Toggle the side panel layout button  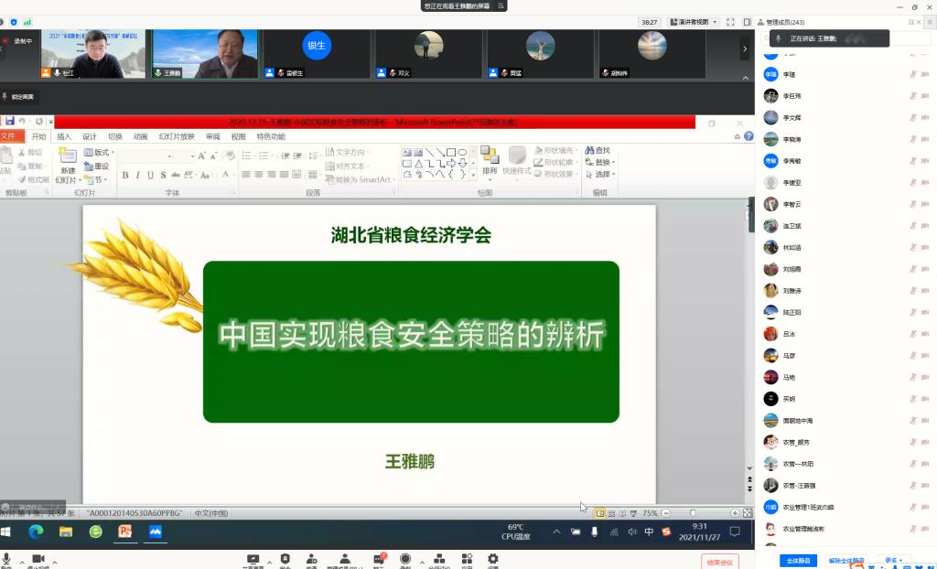[x=747, y=22]
